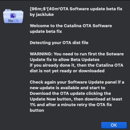Select the "by jackluke" author text

(x=42, y=15)
